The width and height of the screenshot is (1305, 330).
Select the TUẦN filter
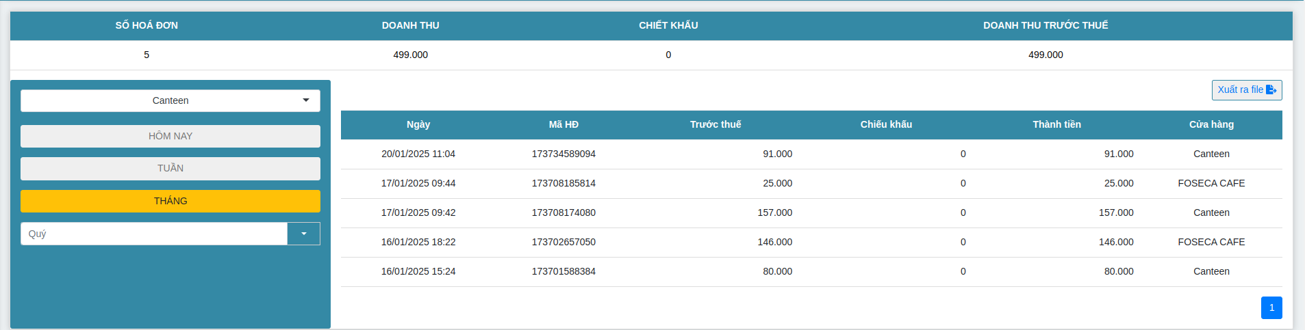pyautogui.click(x=170, y=168)
